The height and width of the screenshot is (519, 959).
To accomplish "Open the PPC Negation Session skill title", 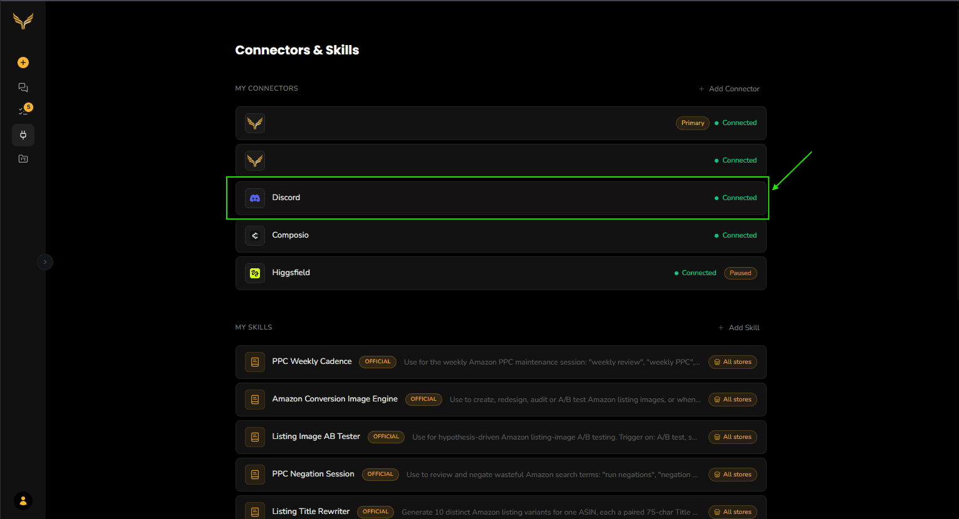I will tap(313, 474).
